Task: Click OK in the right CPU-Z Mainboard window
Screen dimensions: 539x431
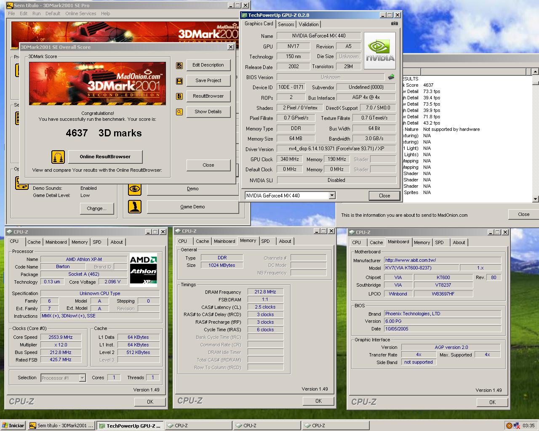Action: click(x=492, y=402)
